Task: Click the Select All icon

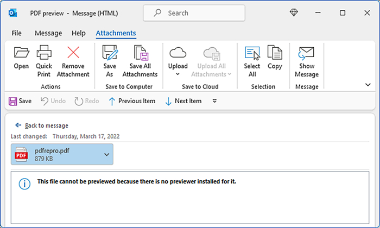Action: [x=252, y=54]
